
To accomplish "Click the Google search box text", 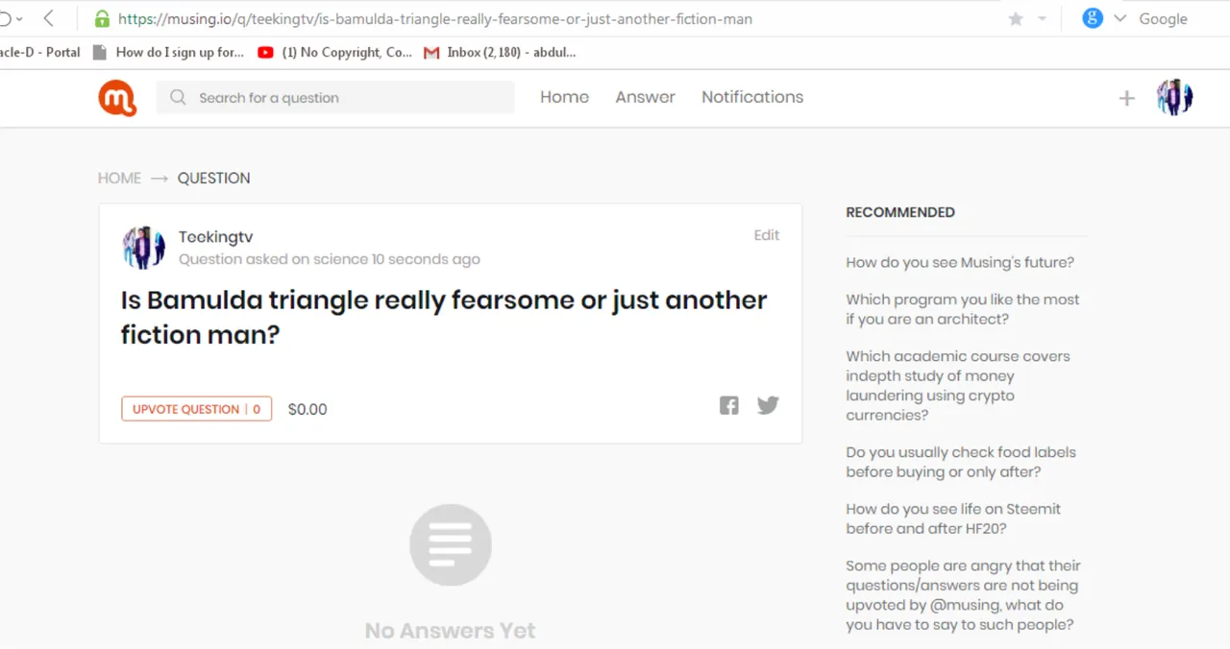I will (x=1163, y=18).
